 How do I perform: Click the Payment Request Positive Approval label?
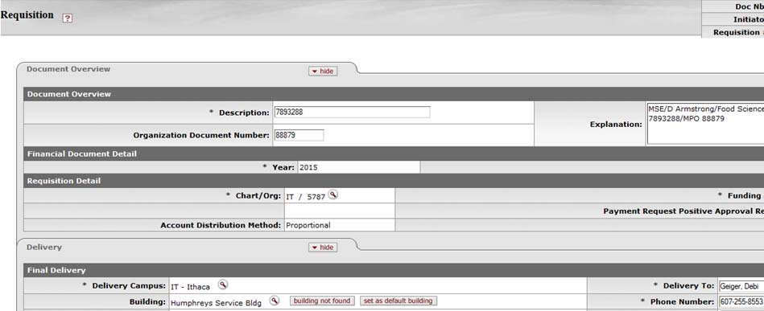[683, 211]
